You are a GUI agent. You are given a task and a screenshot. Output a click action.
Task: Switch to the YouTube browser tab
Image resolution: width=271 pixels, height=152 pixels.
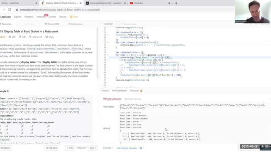pos(138,3)
